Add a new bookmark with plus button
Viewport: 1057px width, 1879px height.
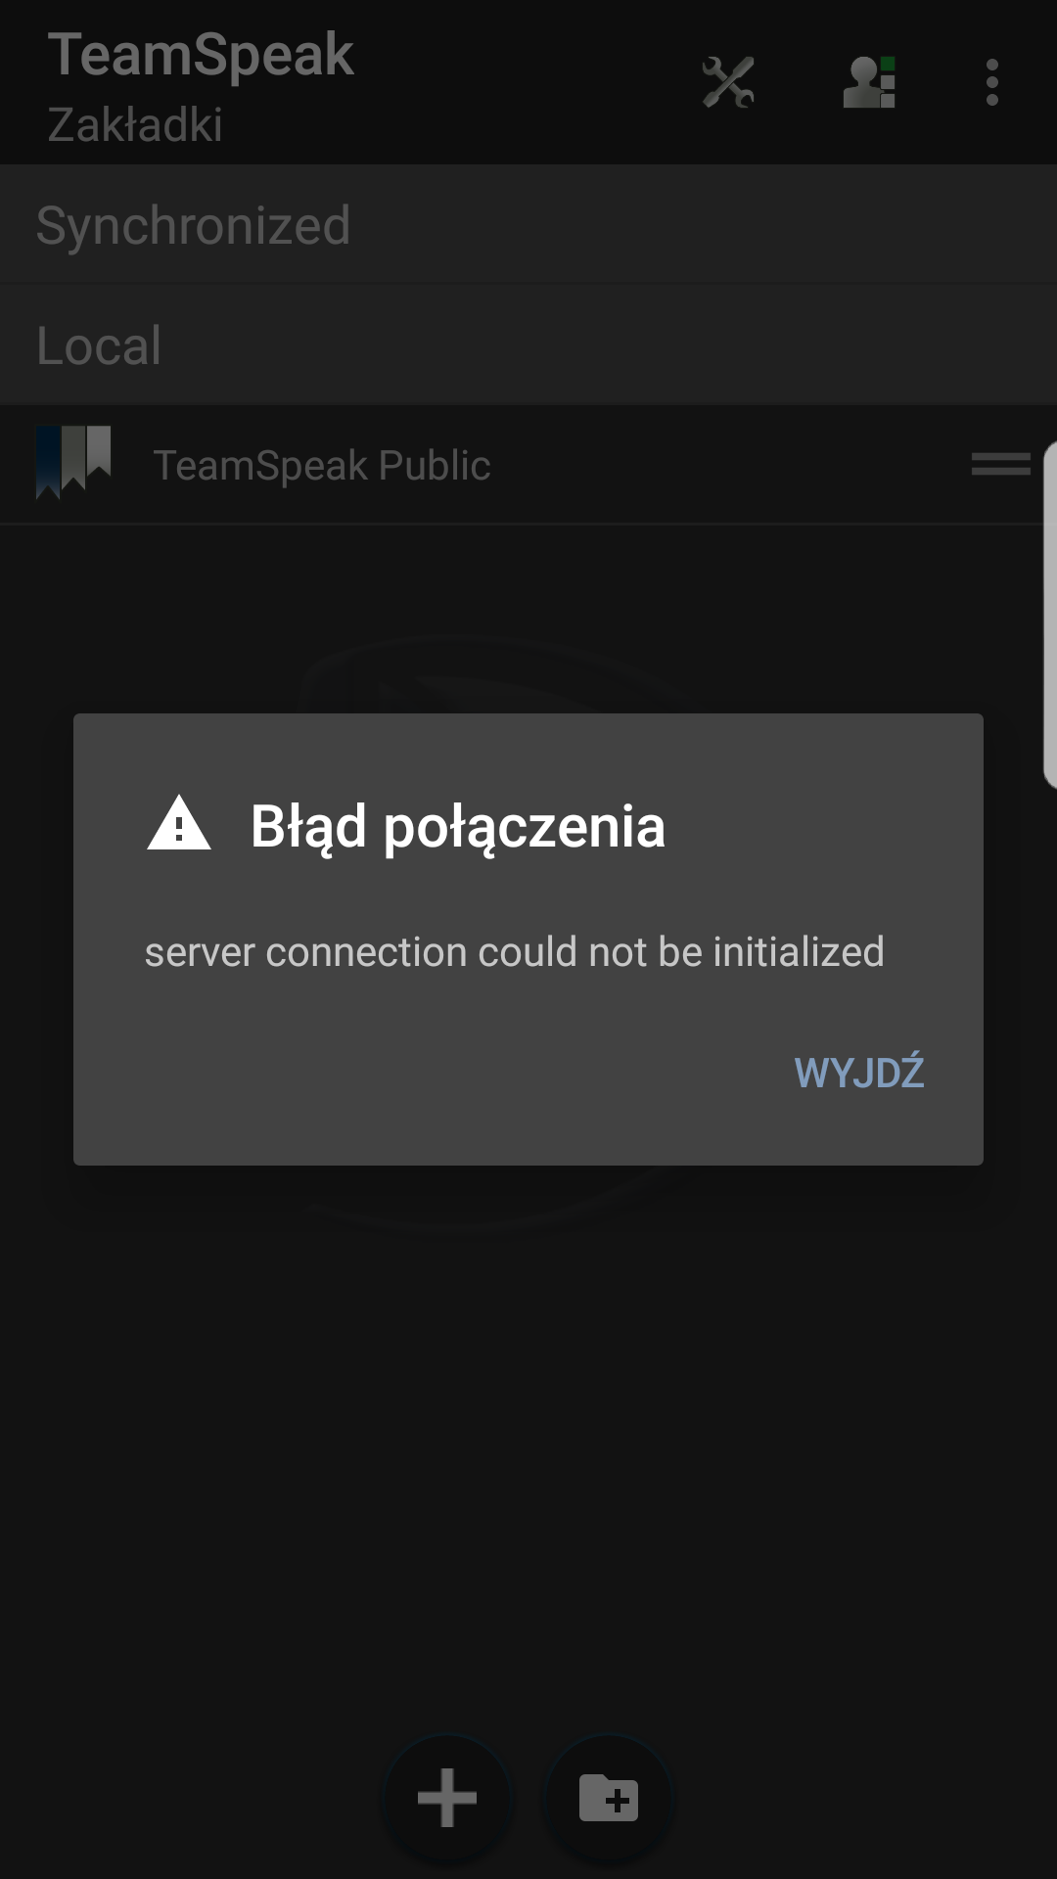[x=447, y=1798]
